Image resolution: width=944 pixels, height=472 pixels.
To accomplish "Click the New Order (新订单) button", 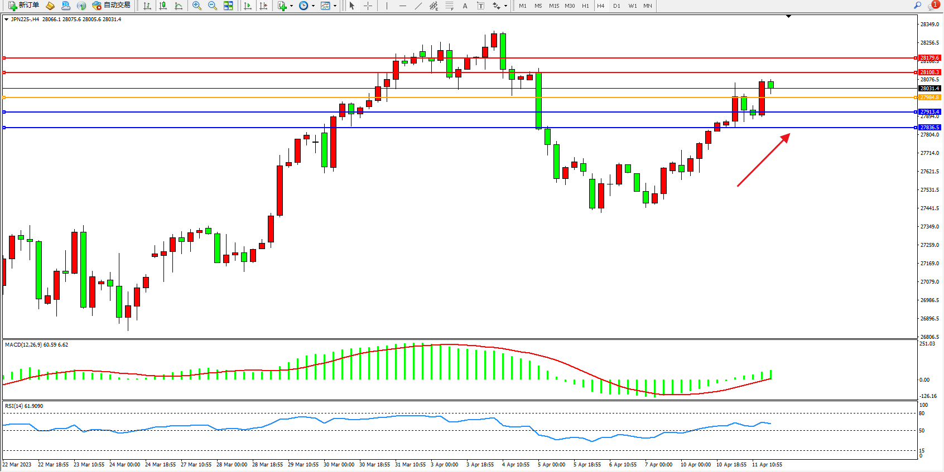I will click(x=23, y=6).
